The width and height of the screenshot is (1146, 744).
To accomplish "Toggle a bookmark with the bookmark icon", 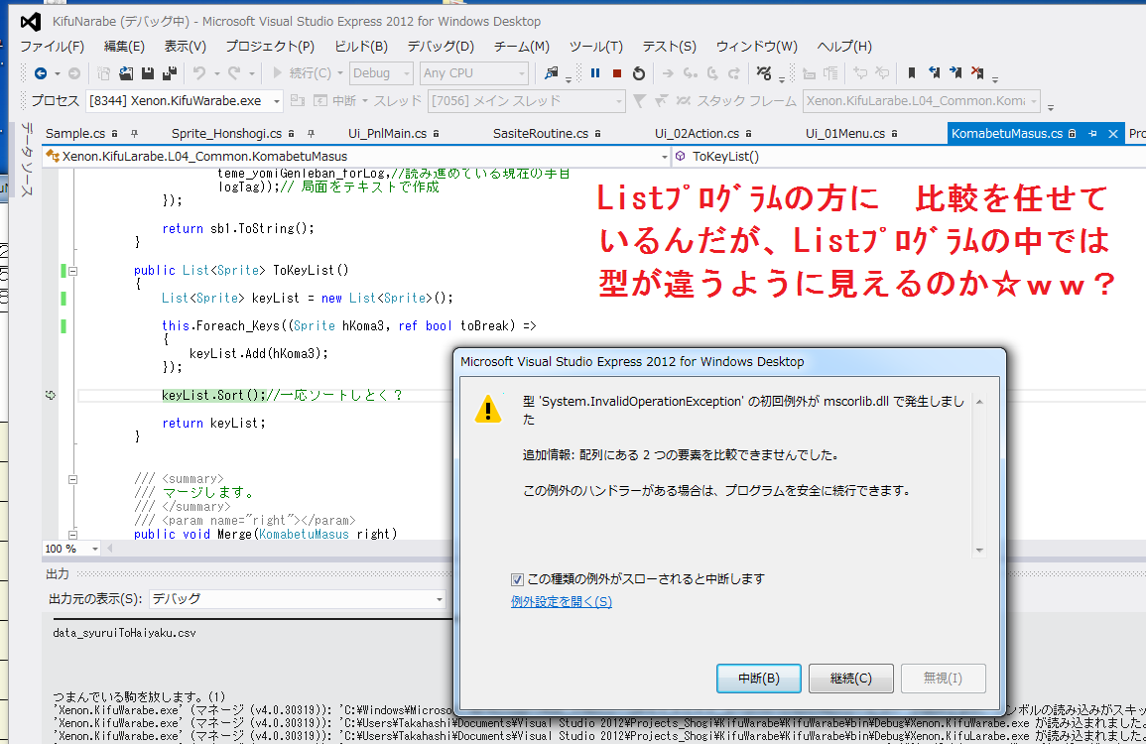I will tap(912, 73).
